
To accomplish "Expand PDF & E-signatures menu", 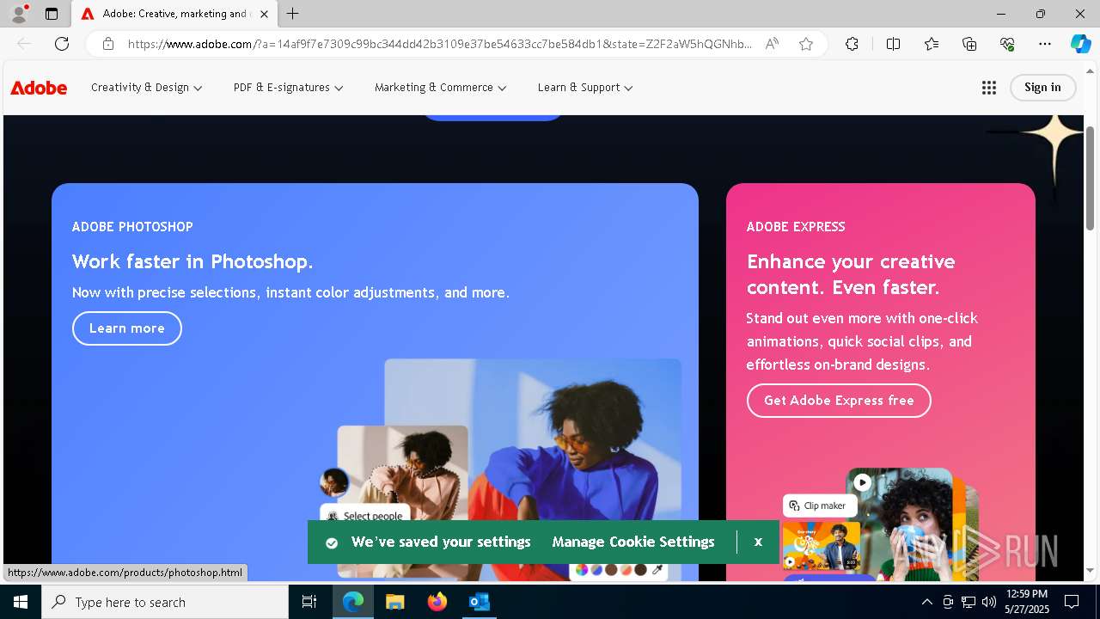I will (289, 88).
